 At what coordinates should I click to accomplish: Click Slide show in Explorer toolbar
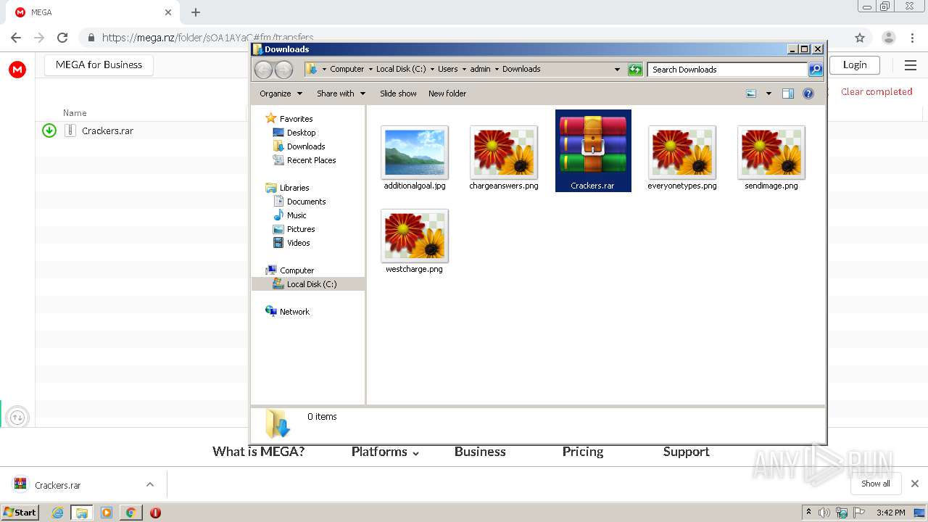point(398,94)
